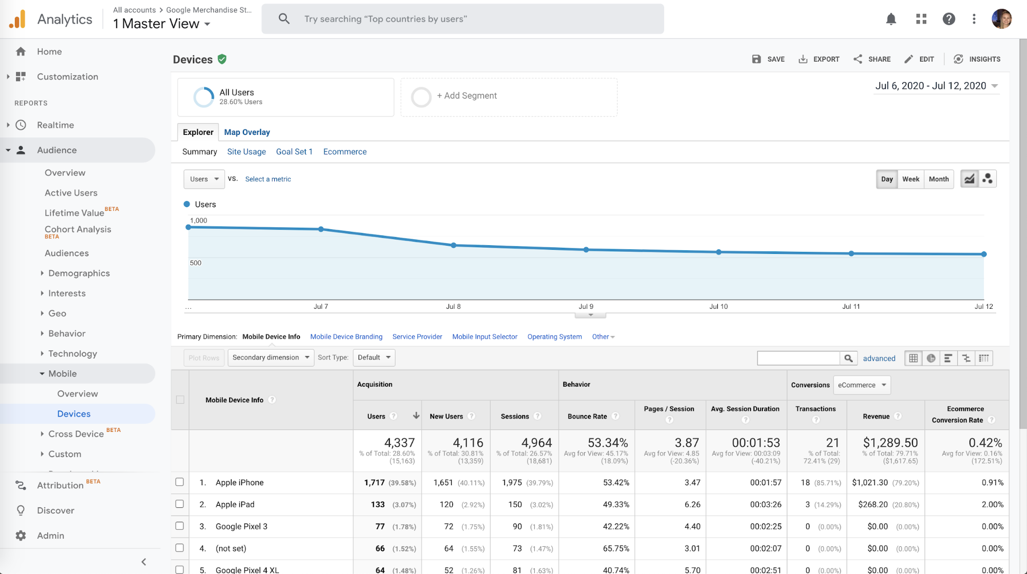This screenshot has height=574, width=1027.
Task: Select the Week view button
Action: 910,178
